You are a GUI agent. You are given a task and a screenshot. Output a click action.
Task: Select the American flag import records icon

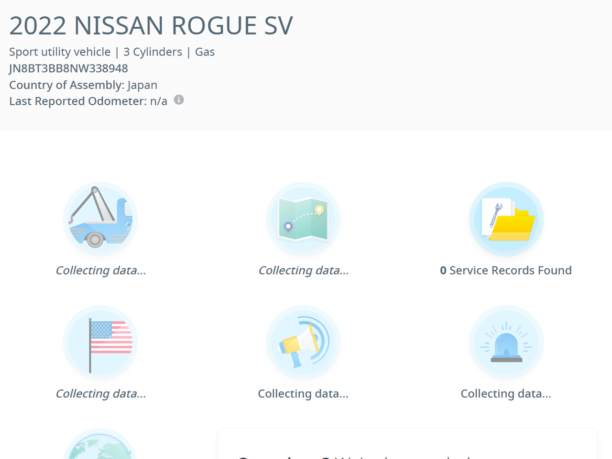[x=100, y=343]
